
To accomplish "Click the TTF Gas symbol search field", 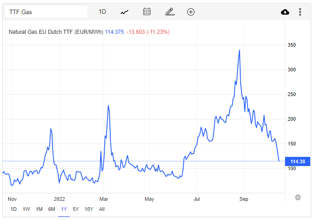I will tap(46, 12).
